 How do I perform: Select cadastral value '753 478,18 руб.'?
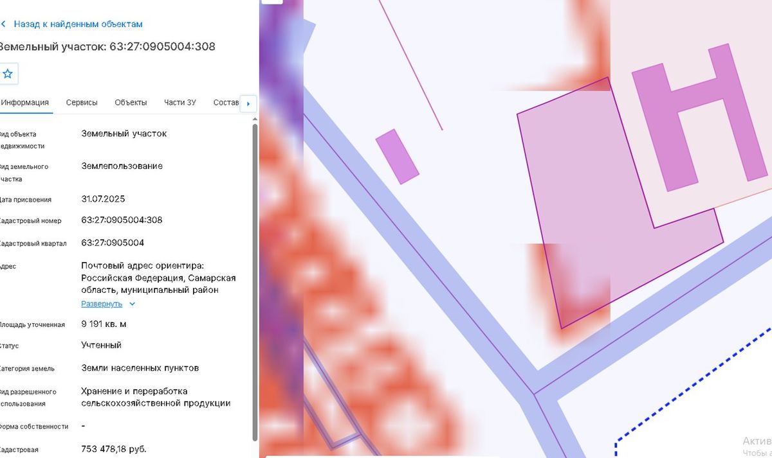pos(114,448)
